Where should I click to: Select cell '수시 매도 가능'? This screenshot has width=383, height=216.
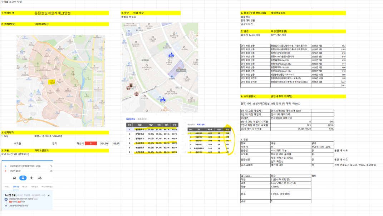(x=291, y=151)
